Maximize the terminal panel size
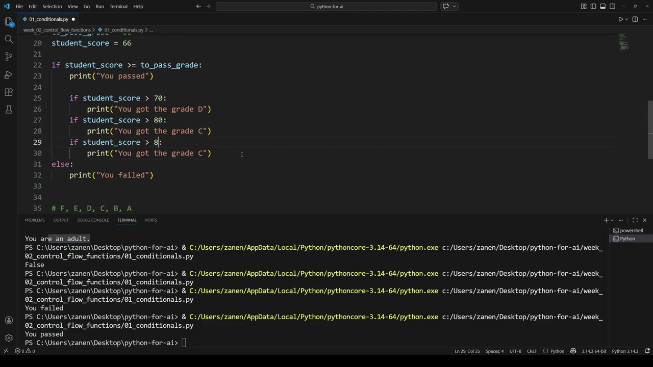The width and height of the screenshot is (653, 367). 635,220
